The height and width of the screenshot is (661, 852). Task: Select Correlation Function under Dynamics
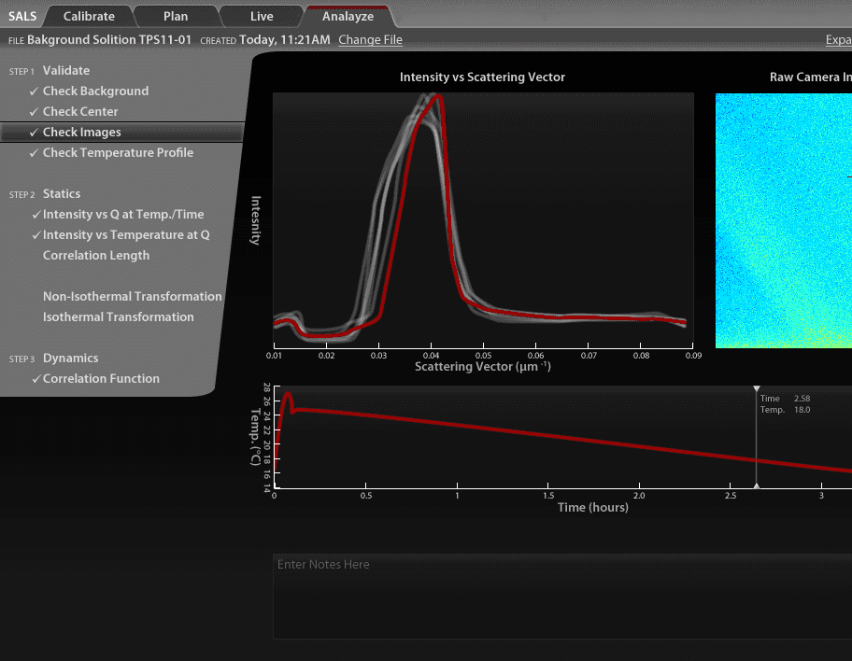101,378
